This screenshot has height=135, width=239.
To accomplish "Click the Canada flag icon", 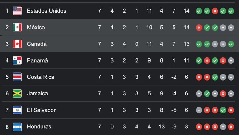I will click(17, 44).
